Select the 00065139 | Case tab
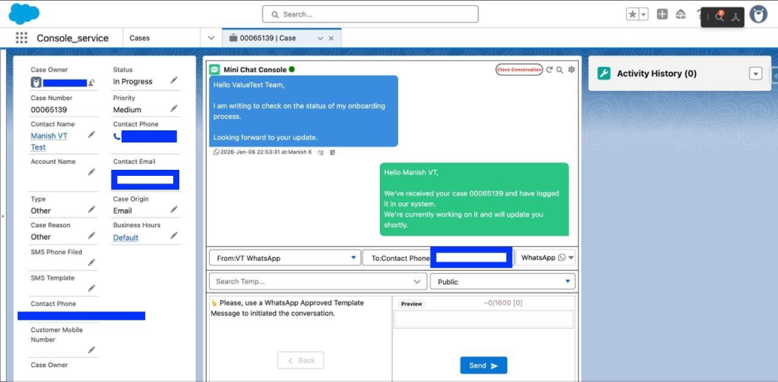Image resolution: width=778 pixels, height=382 pixels. [268, 38]
